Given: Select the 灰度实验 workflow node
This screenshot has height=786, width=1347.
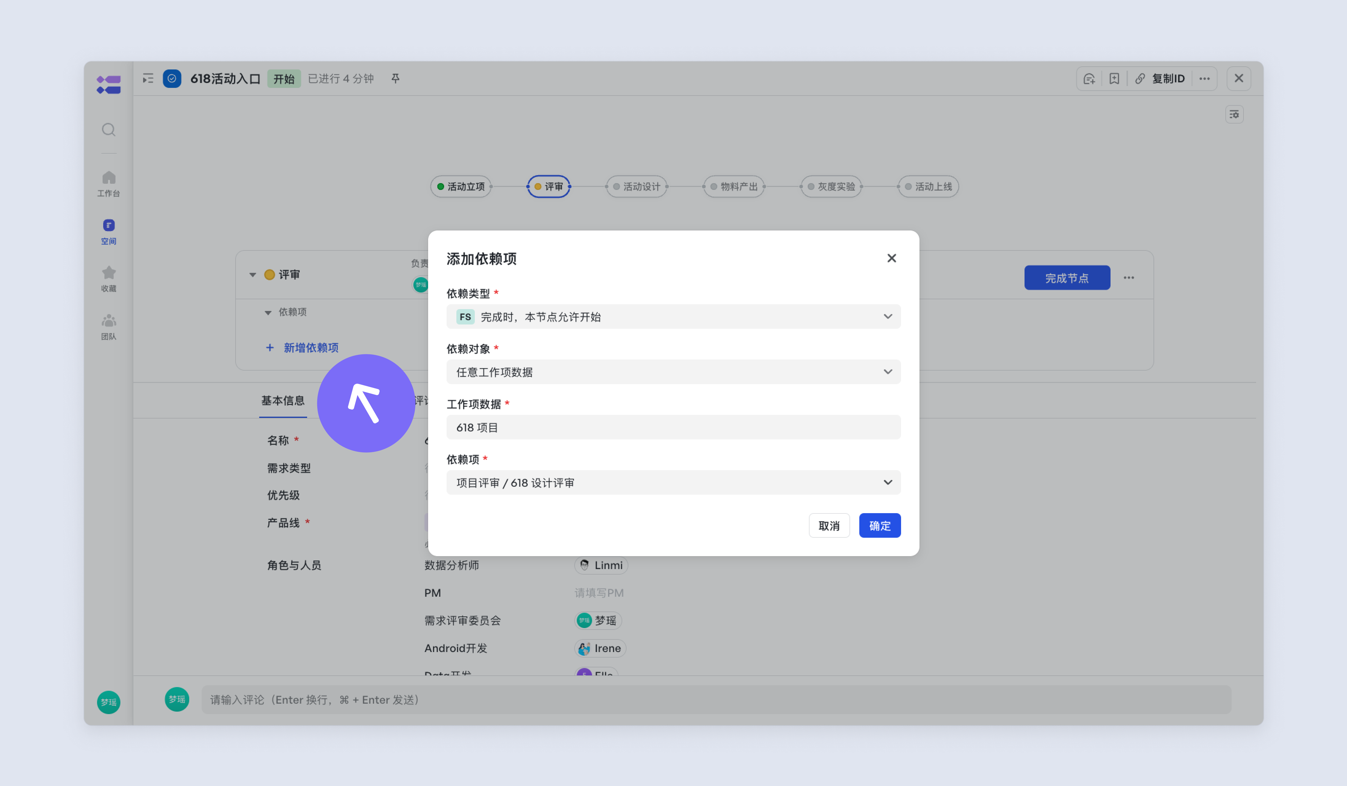Looking at the screenshot, I should tap(831, 187).
